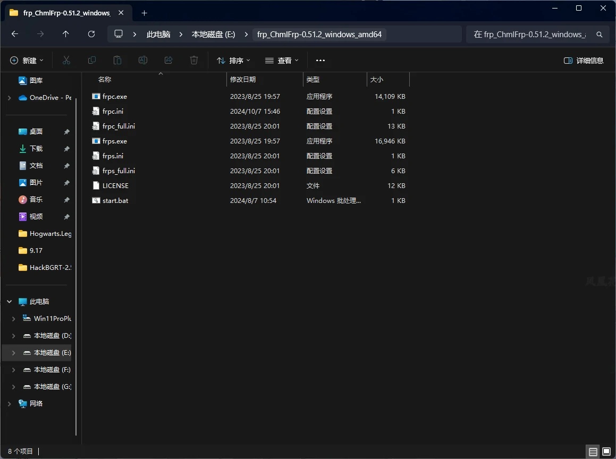Open the 排序 sort dropdown
Viewport: 616px width, 459px height.
coord(233,61)
